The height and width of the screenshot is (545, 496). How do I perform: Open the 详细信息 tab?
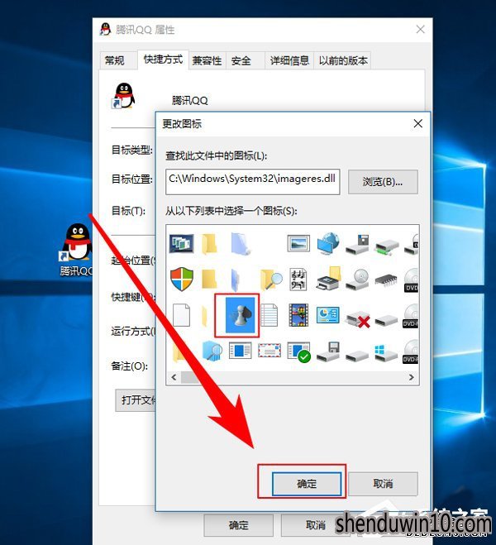click(x=289, y=61)
